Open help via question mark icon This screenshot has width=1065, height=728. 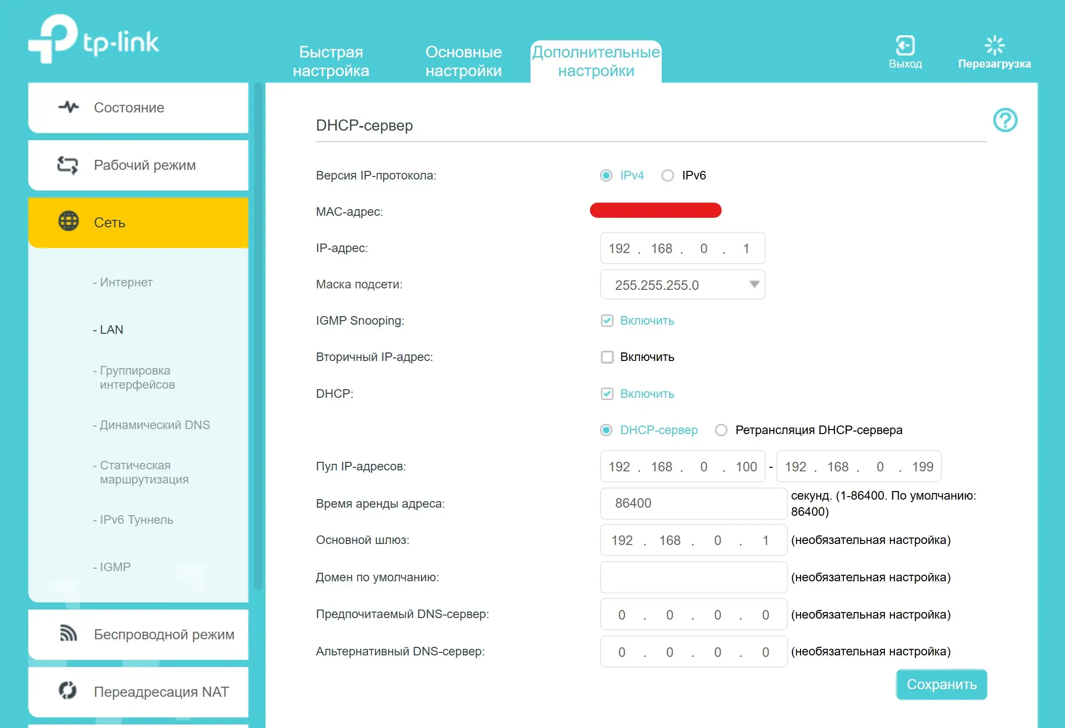pyautogui.click(x=1004, y=120)
